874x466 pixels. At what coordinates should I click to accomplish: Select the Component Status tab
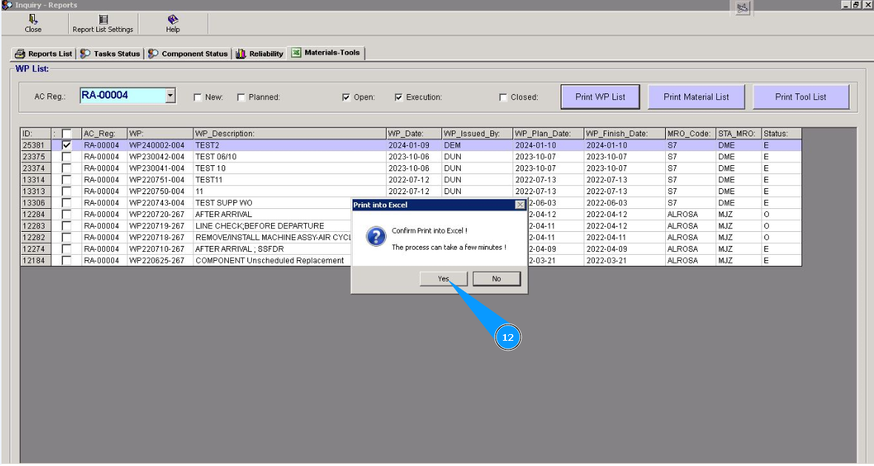pyautogui.click(x=188, y=54)
